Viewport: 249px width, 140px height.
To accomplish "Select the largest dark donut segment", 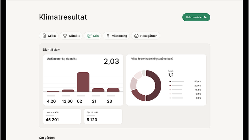I will coord(154,85).
